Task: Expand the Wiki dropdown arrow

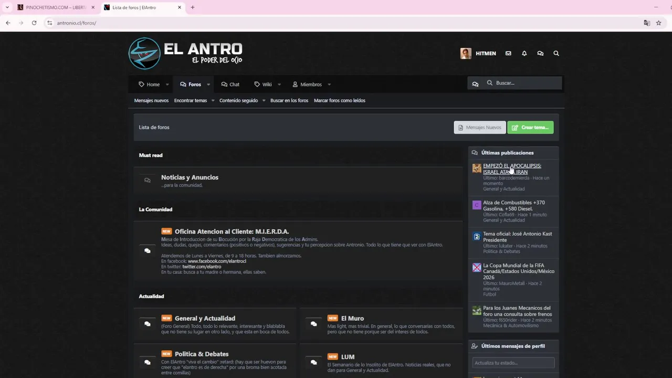Action: click(279, 85)
